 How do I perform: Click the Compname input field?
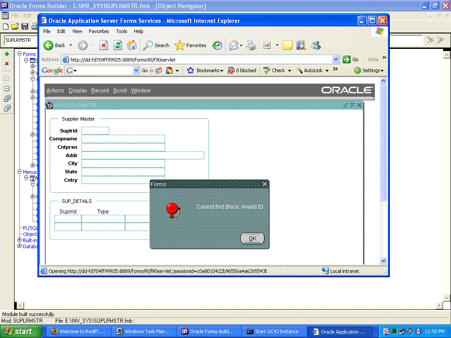tap(123, 139)
